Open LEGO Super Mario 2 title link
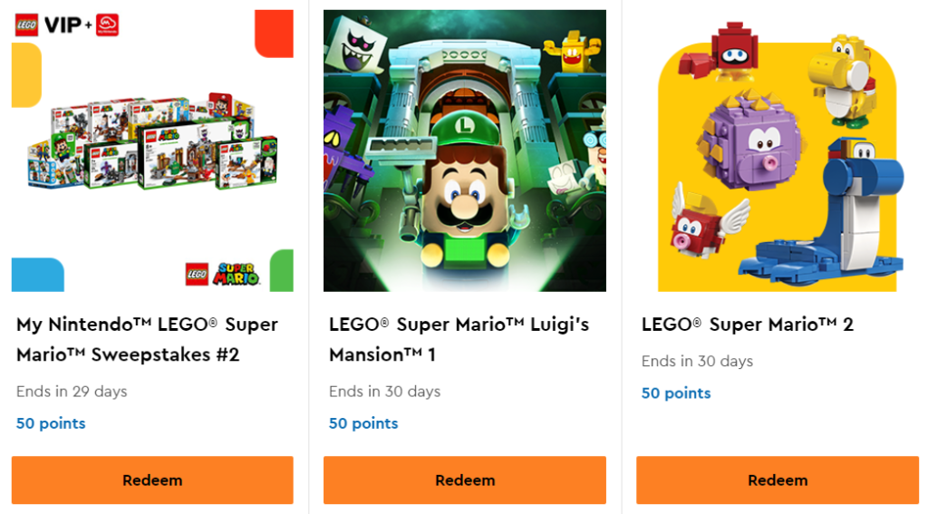Viewport: 928px width, 514px height. point(747,325)
